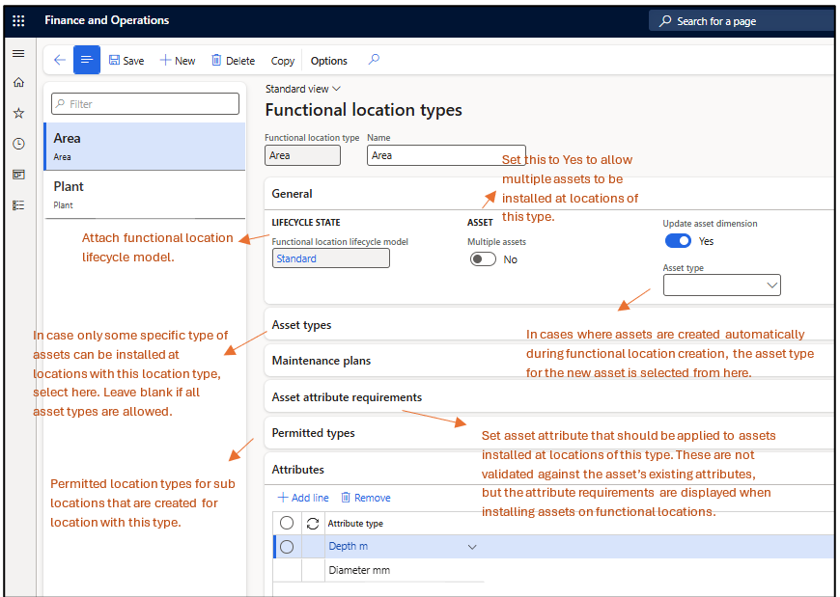Screen dimensions: 840x597
Task: Open the Options menu
Action: pos(328,60)
